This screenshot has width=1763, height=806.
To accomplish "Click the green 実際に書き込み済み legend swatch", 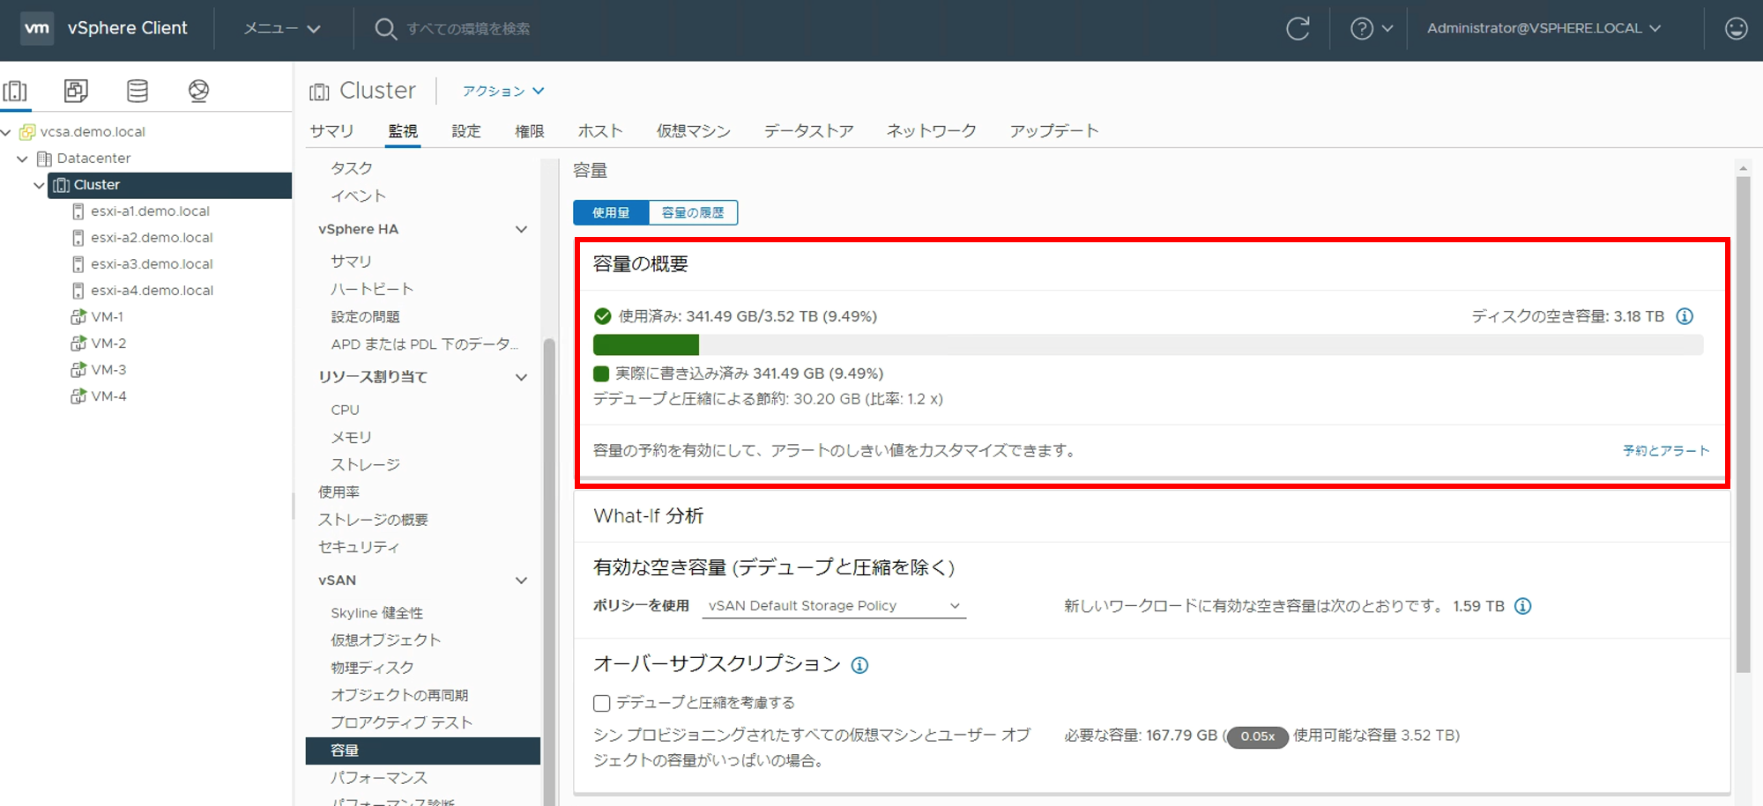I will point(602,373).
